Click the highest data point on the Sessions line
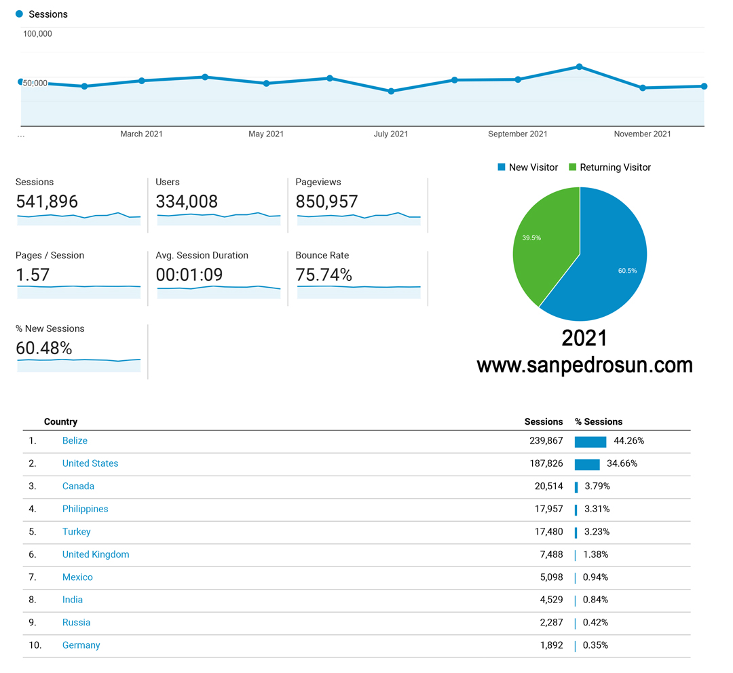Viewport: 733px width, 673px height. [x=579, y=66]
